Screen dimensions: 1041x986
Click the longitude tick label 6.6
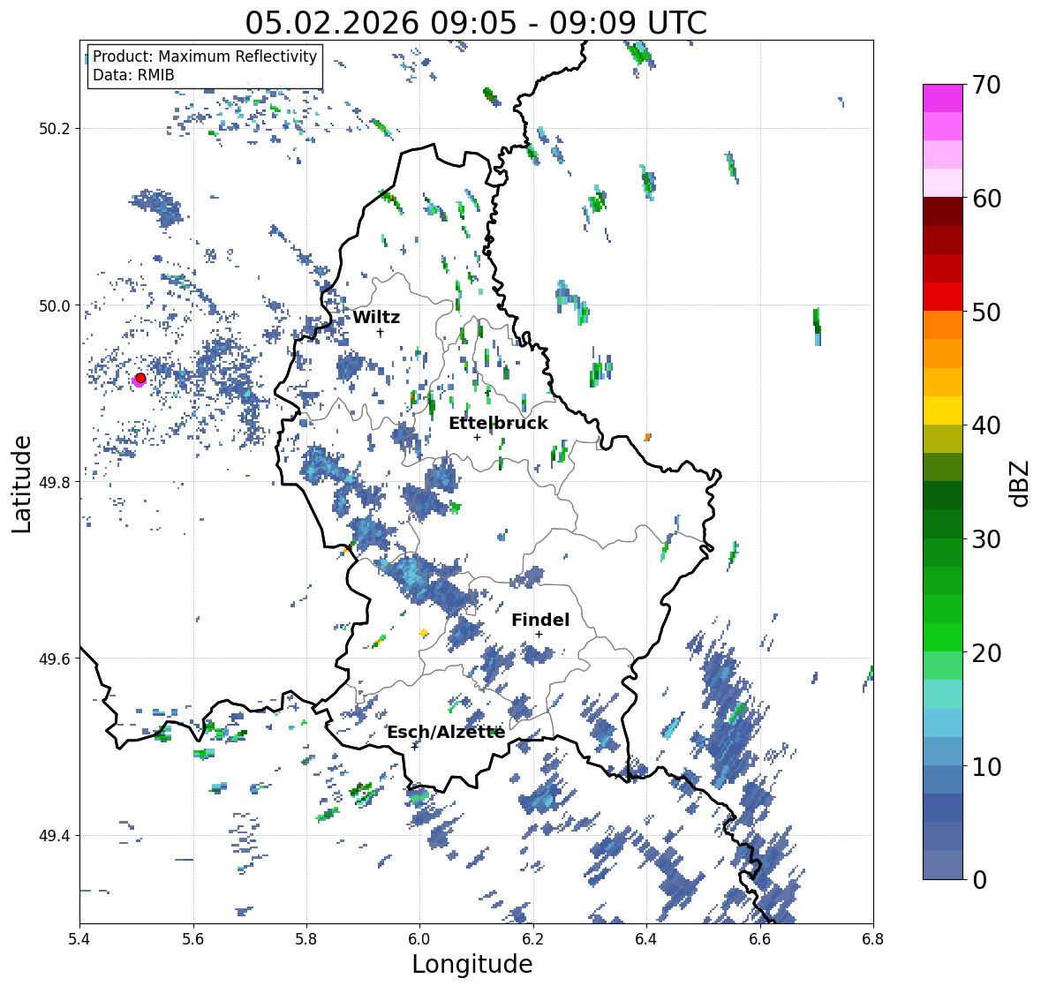pos(759,938)
